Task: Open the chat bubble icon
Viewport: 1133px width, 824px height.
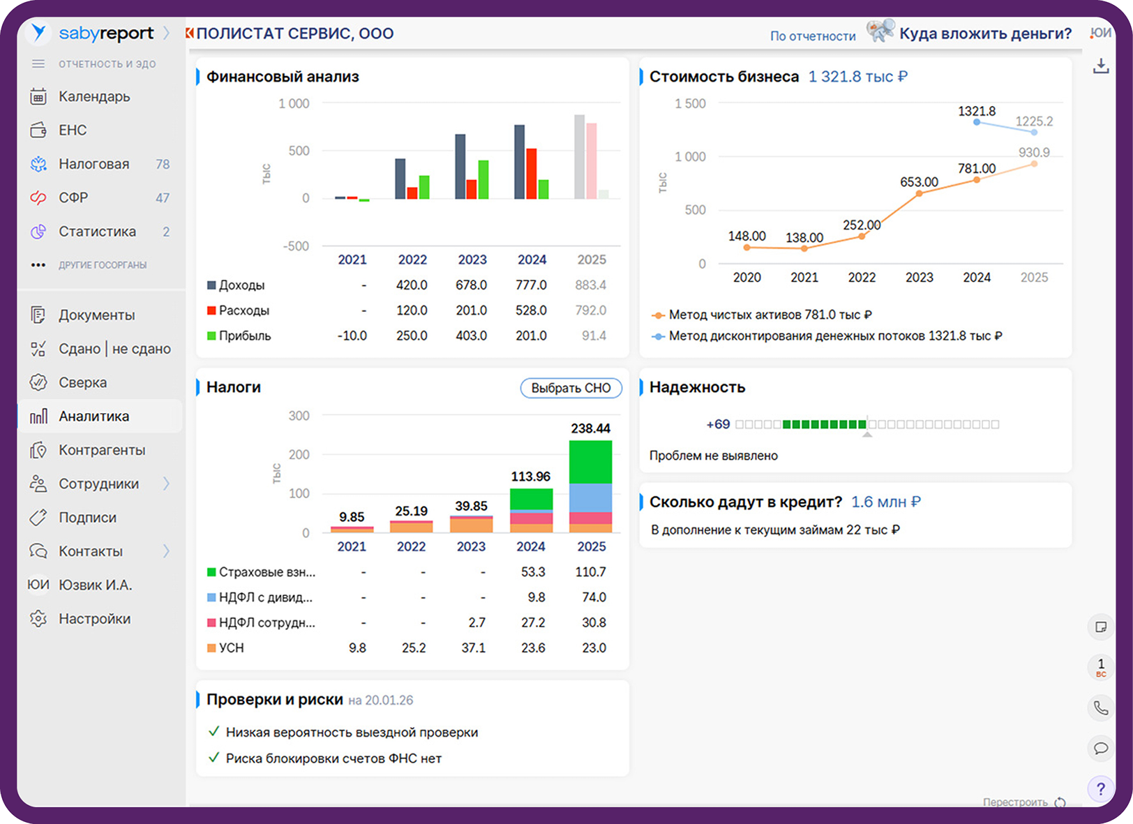Action: 1100,749
